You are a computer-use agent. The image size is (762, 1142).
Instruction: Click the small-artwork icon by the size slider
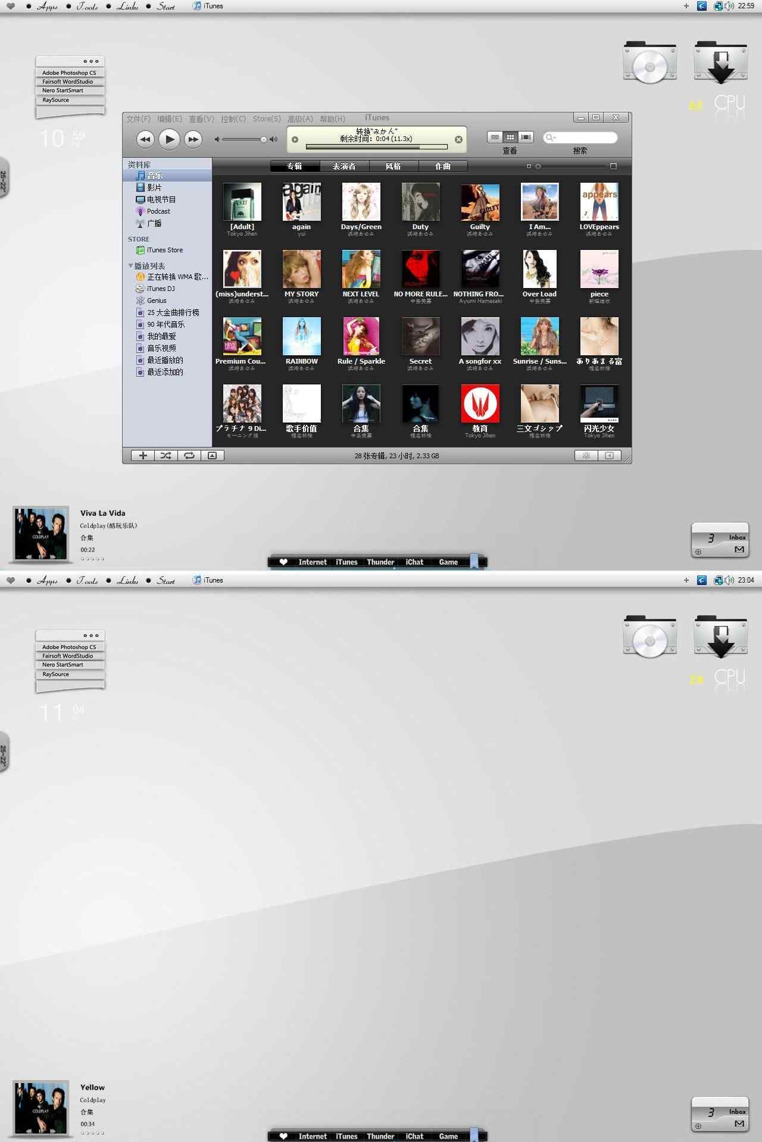[x=528, y=166]
